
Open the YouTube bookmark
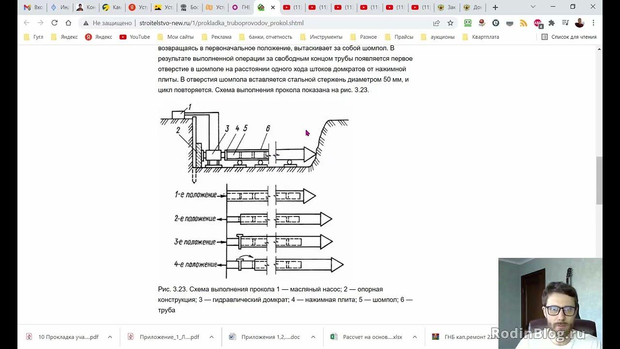(135, 37)
